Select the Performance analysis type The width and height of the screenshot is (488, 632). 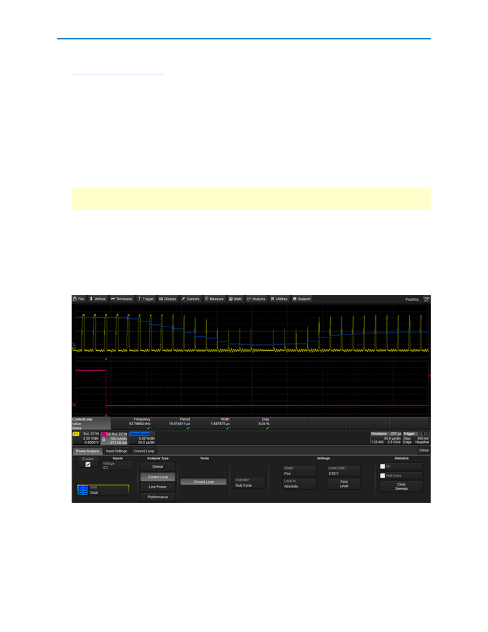[x=158, y=497]
